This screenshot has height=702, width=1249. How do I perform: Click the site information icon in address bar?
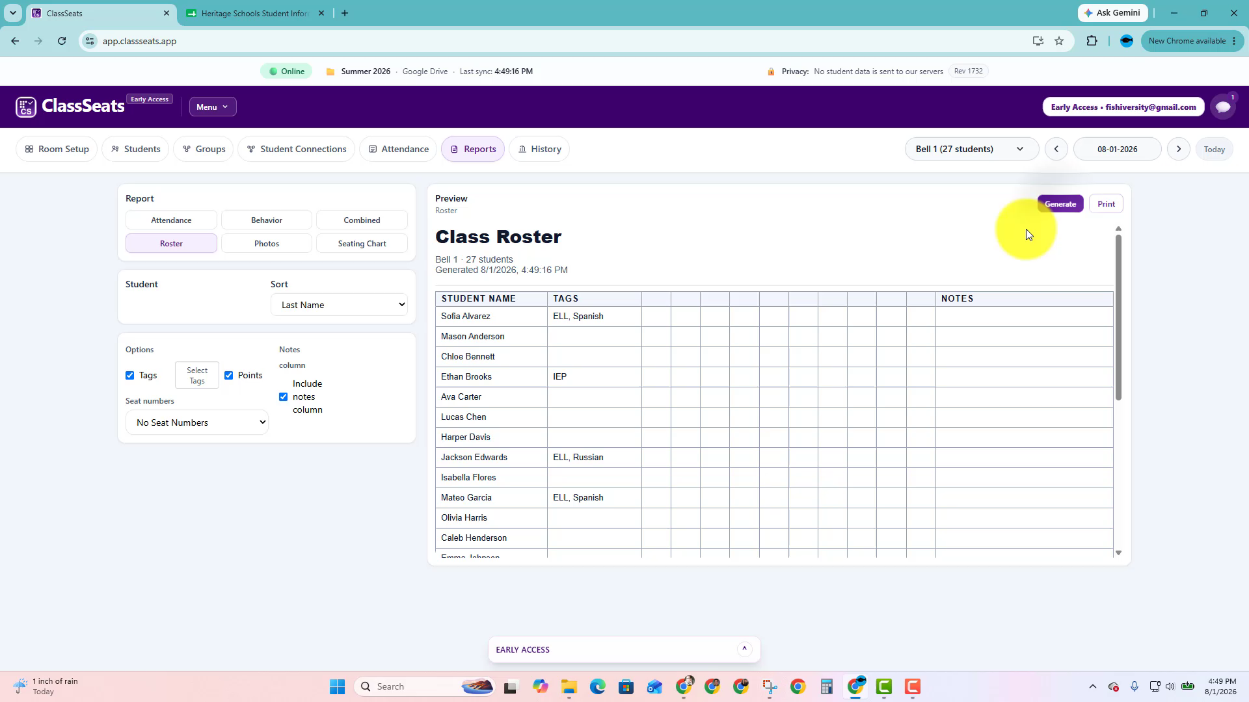coord(90,41)
